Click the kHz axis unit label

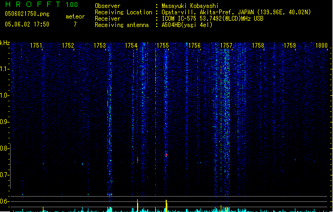coord(5,43)
